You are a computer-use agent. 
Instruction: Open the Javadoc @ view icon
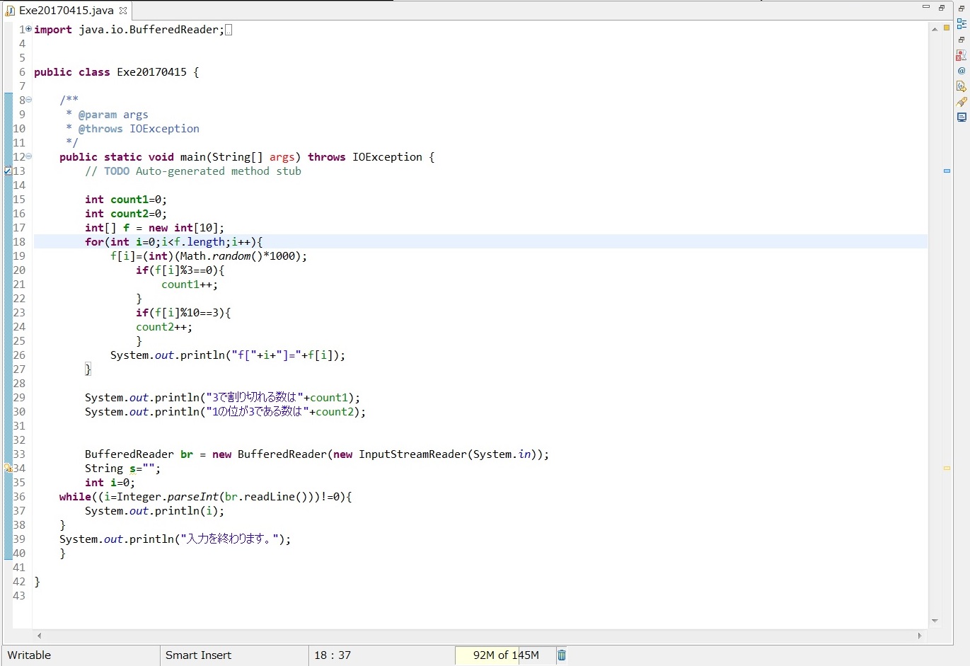(x=962, y=70)
